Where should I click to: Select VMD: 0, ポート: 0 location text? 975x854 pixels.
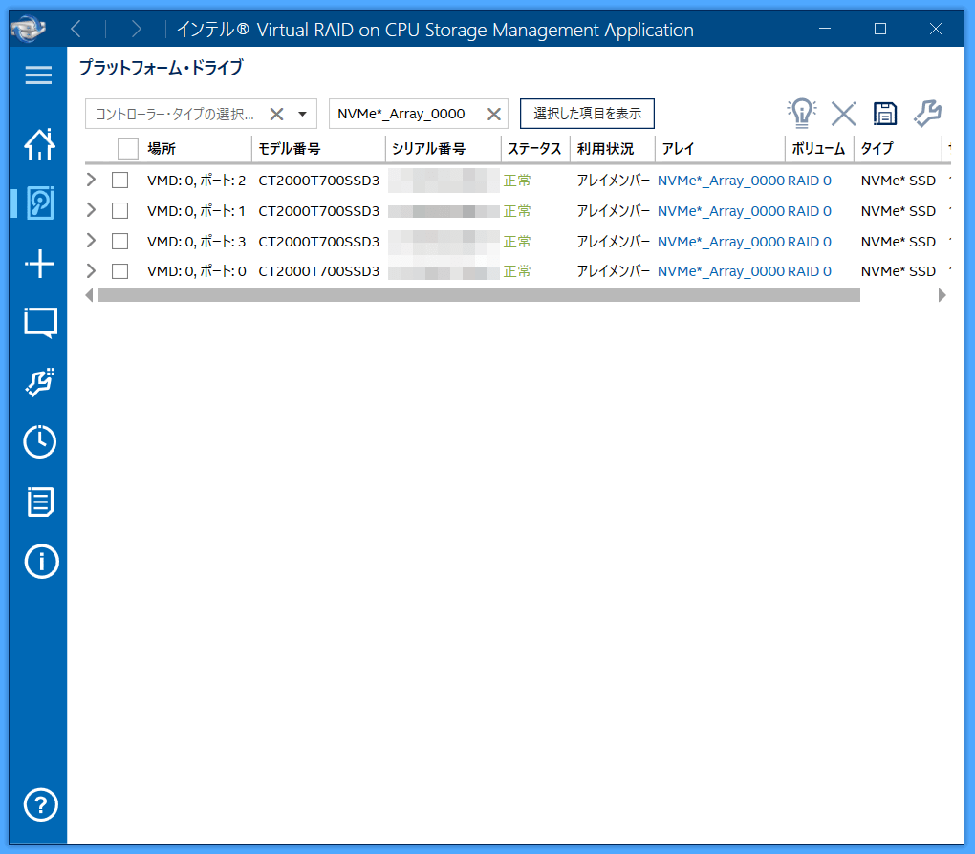pos(197,271)
